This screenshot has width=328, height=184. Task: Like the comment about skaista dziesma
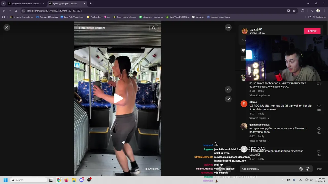[319, 152]
